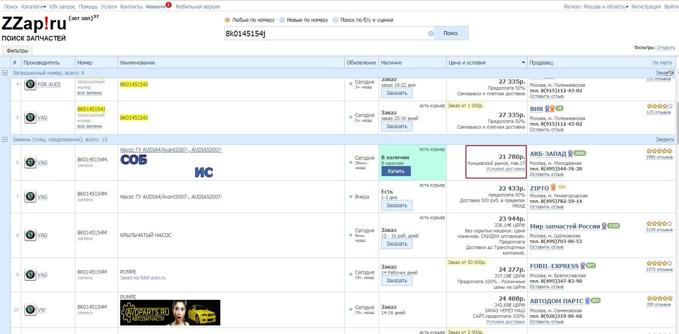Sort by the Обновление column header
Screen dimensions: 679x334
(362, 63)
